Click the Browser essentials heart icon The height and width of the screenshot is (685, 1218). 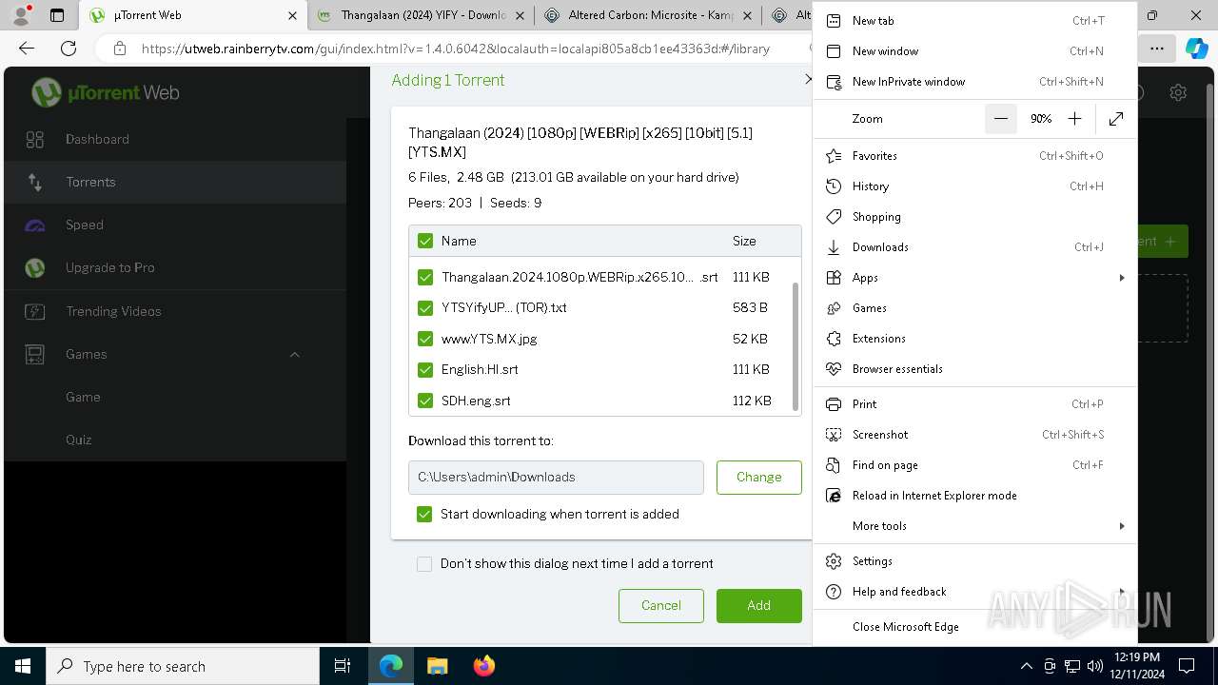[x=834, y=369]
